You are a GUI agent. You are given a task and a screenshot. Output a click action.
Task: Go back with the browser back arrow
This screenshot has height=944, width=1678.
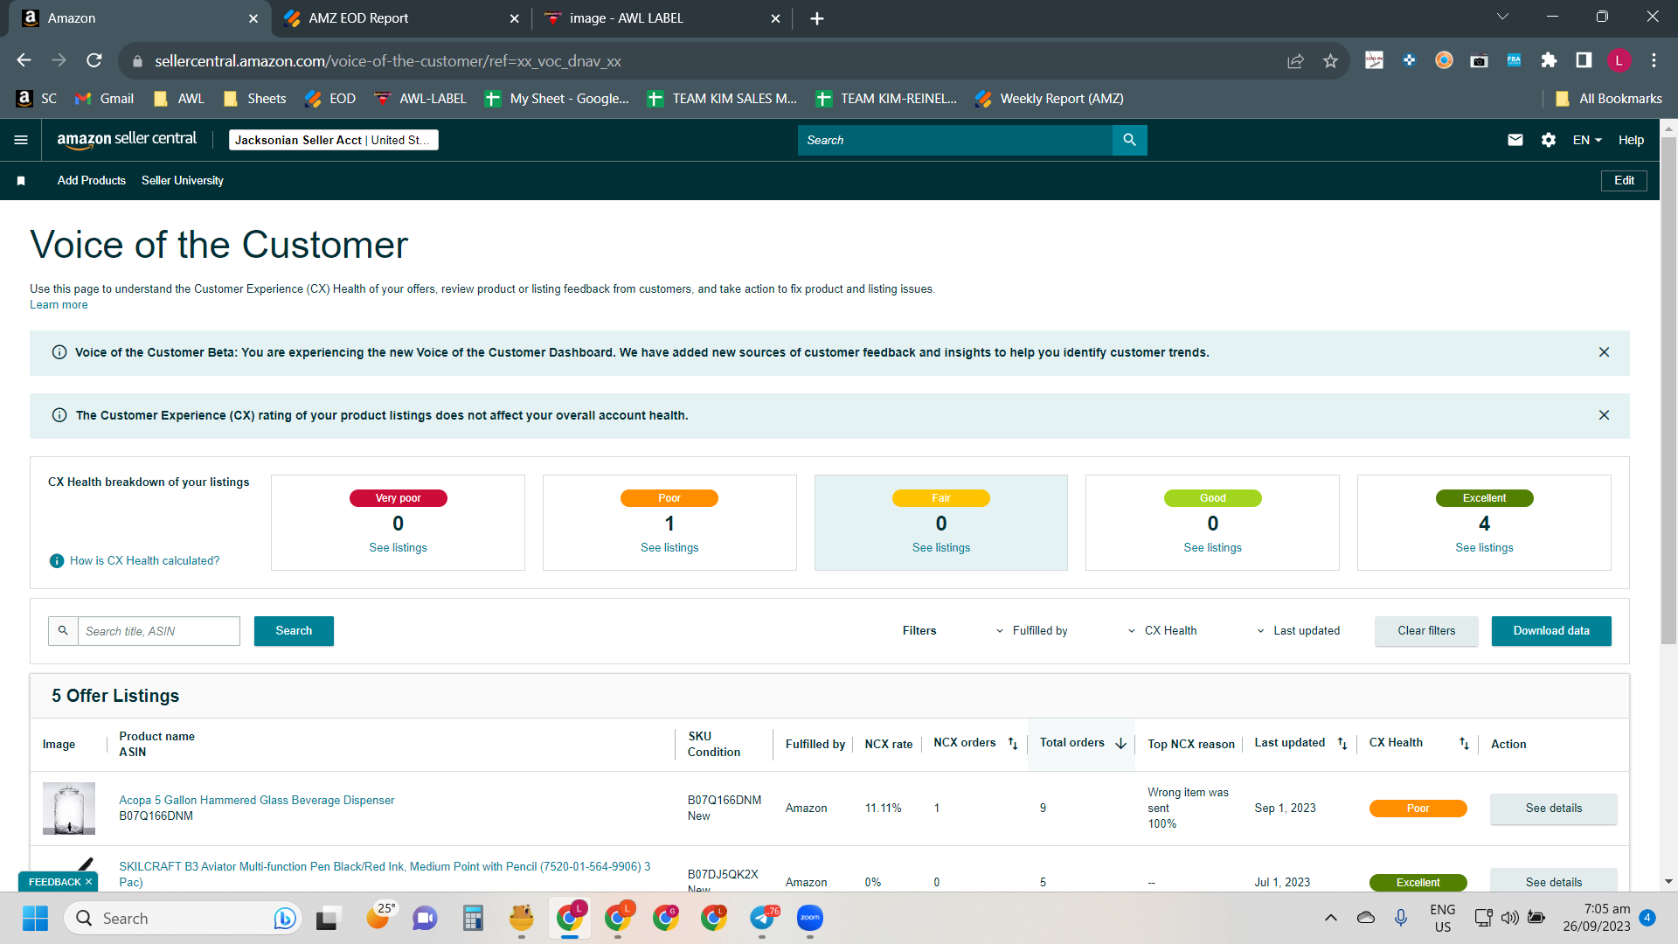tap(24, 60)
